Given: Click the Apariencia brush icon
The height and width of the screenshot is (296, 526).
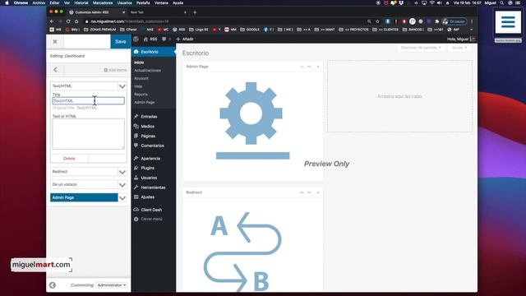Looking at the screenshot, I should point(136,159).
